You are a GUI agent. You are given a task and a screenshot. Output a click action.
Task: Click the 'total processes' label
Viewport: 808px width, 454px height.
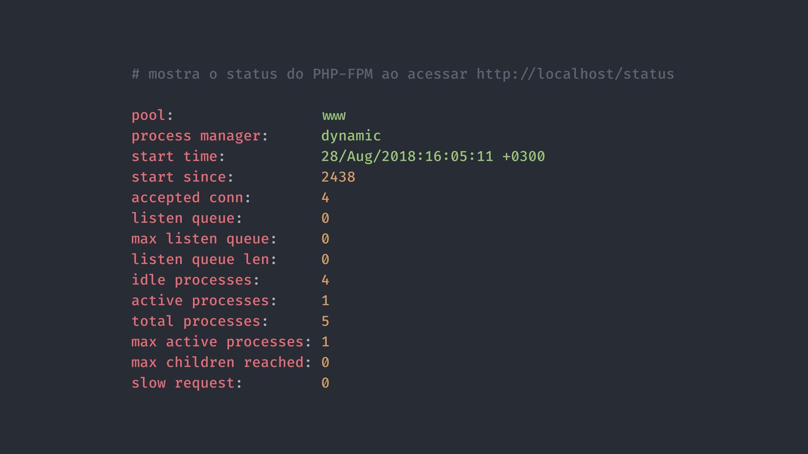point(196,321)
